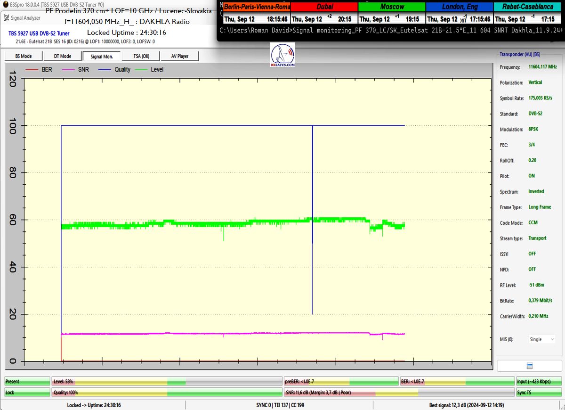Select the Signal Mon. tab
The image size is (565, 410).
point(102,56)
